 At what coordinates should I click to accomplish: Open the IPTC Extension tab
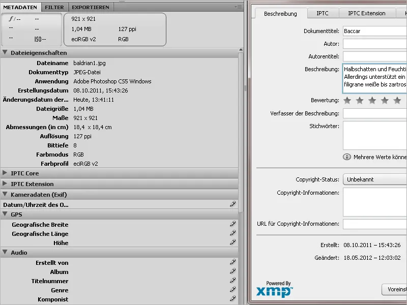(x=366, y=13)
